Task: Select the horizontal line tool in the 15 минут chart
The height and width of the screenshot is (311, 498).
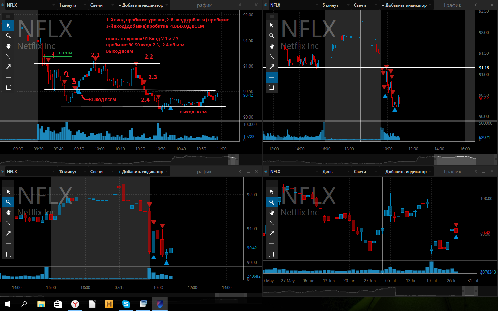Action: 8,244
